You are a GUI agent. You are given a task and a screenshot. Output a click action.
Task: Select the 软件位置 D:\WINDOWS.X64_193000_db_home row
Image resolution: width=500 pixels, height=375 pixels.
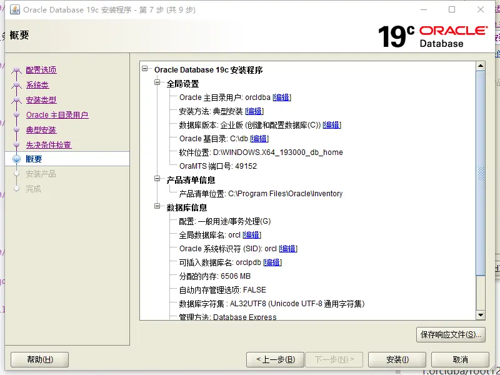pyautogui.click(x=261, y=152)
